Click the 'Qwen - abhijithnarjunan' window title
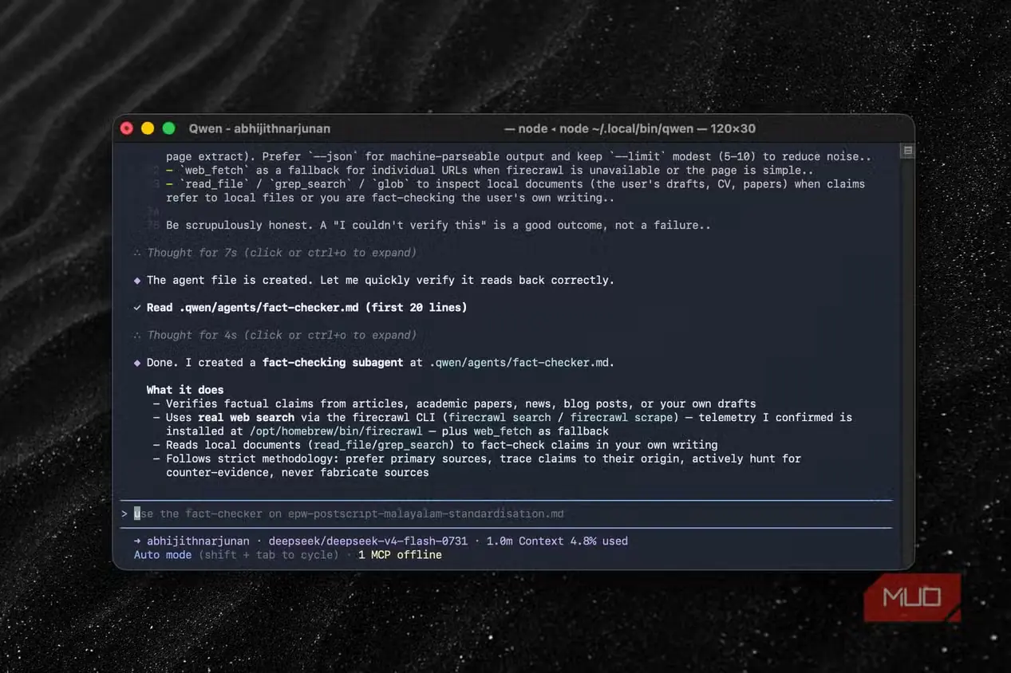 [x=259, y=128]
